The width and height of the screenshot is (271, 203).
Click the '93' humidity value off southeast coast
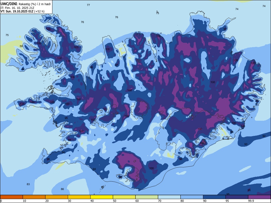click(x=246, y=144)
